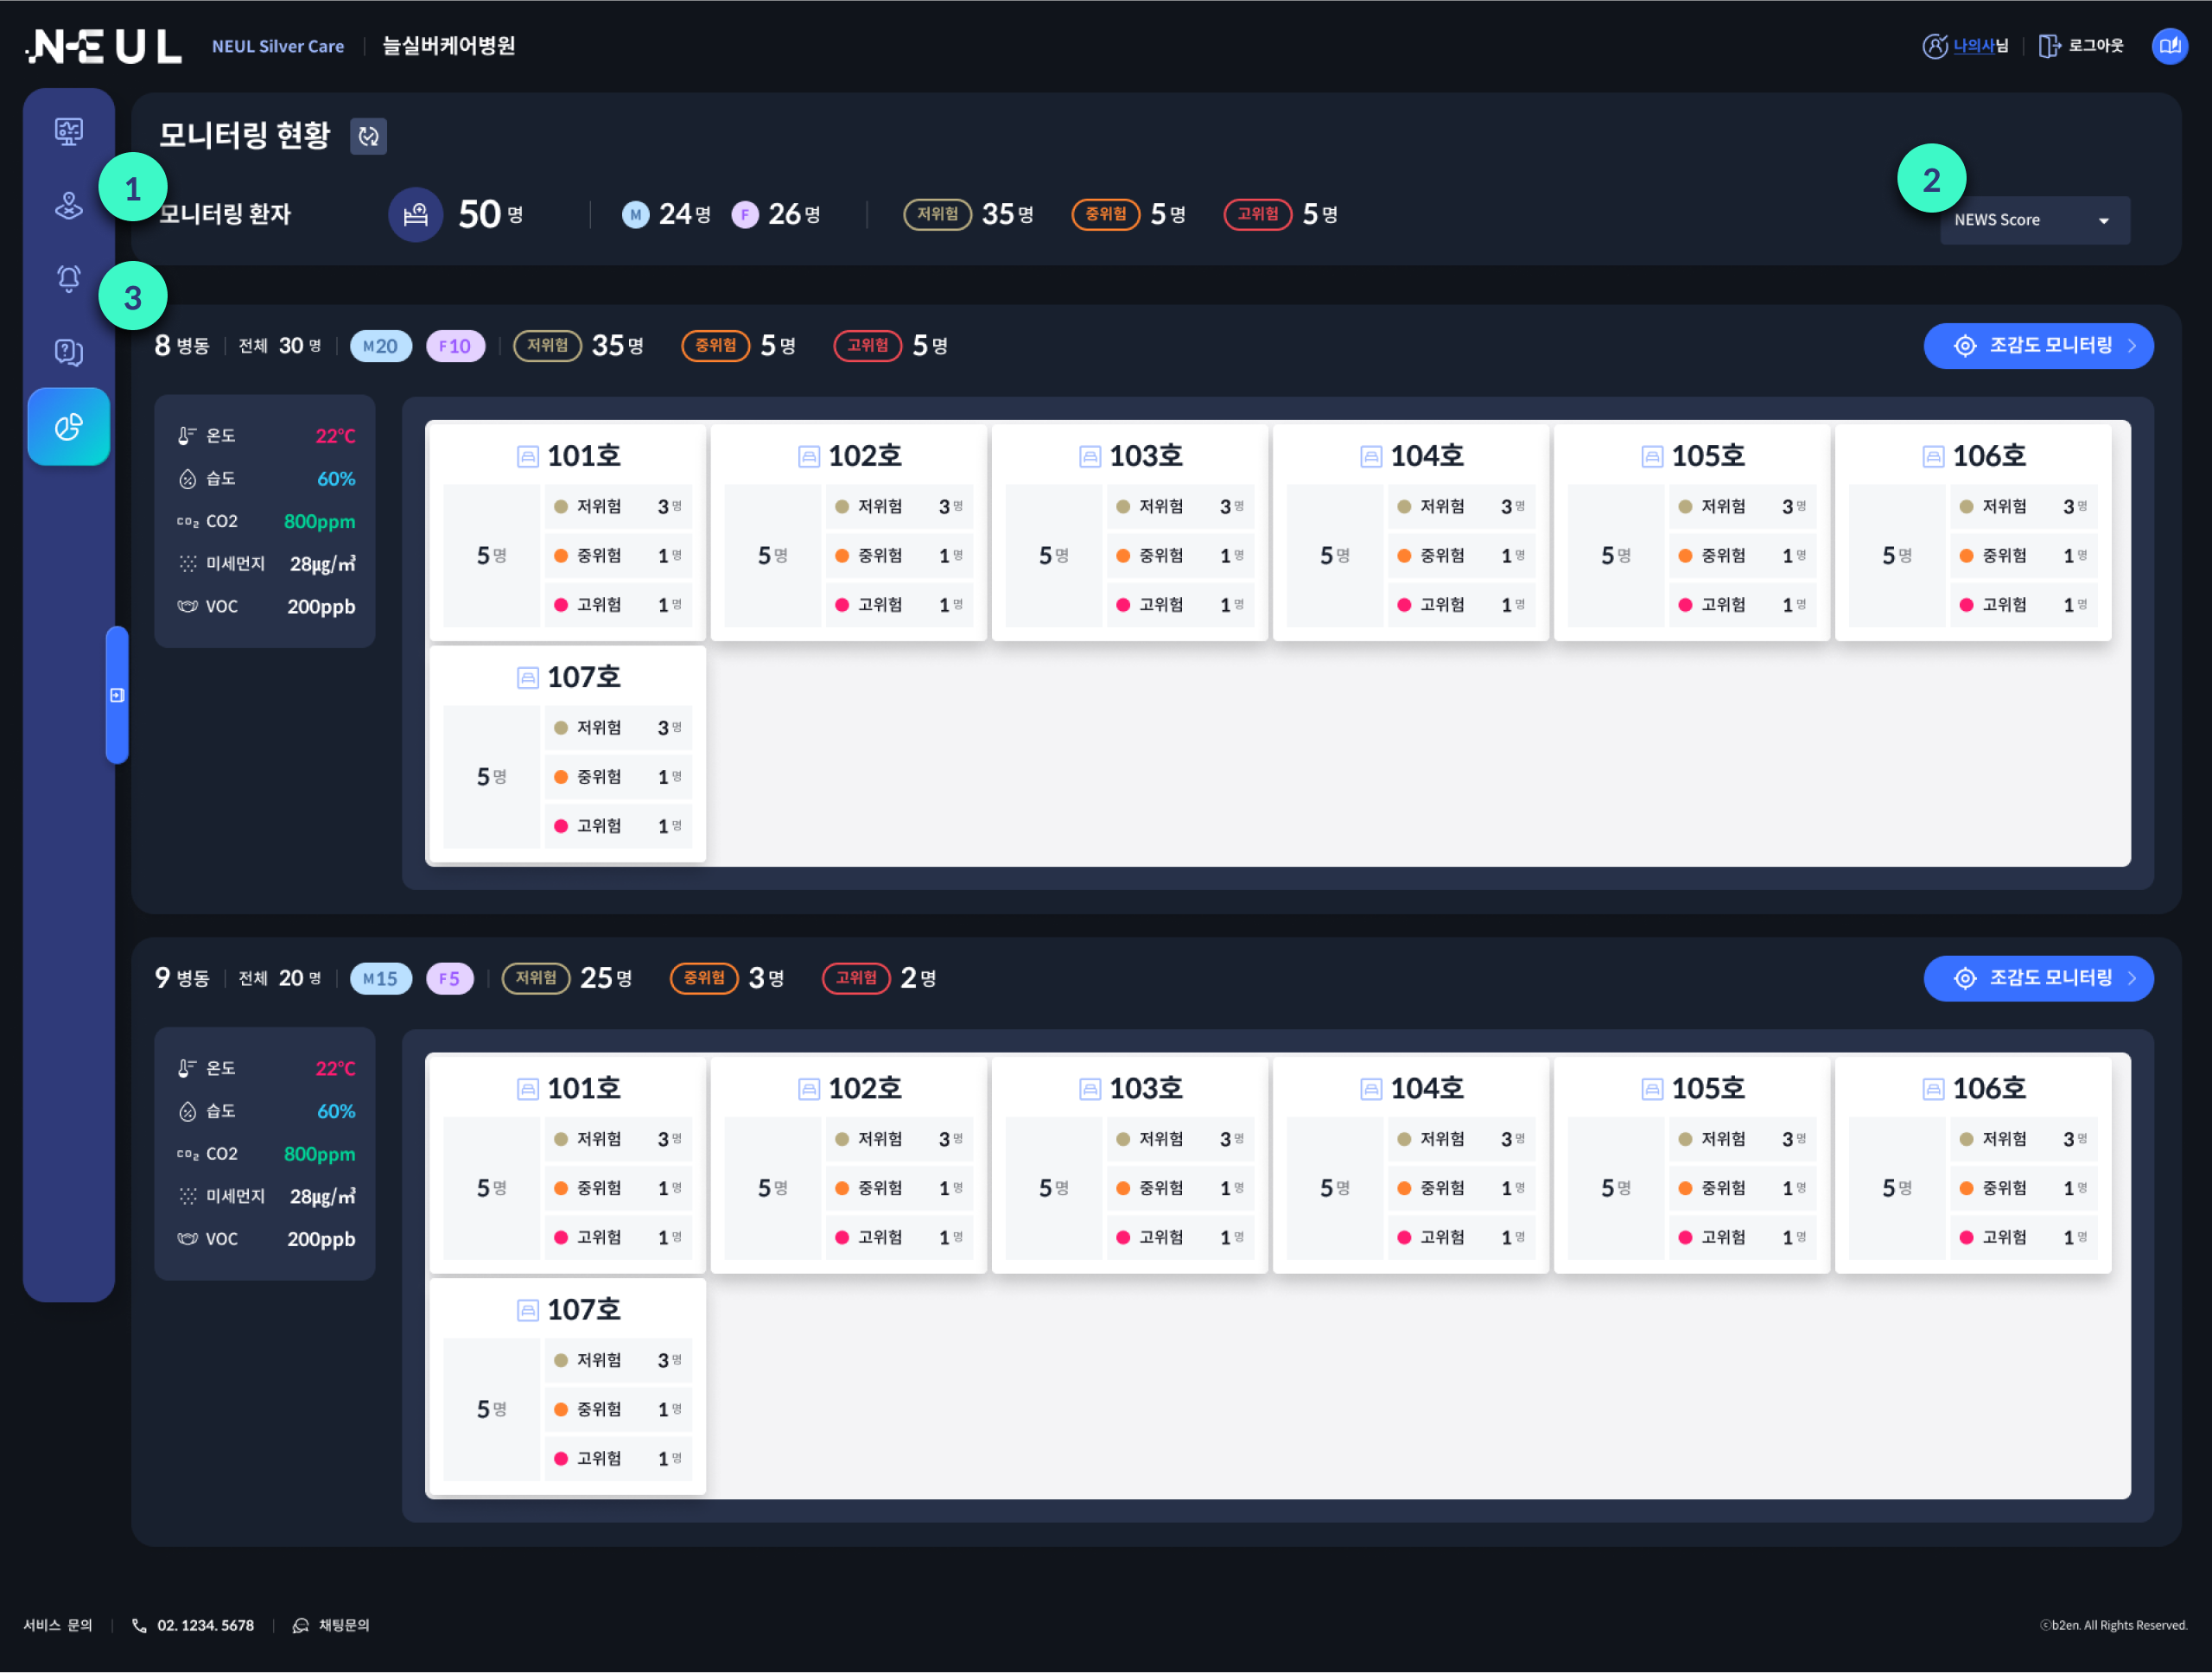Toggle the 중위험 tag in 8병동 header
Screen dimensions: 2212x1673
click(x=715, y=346)
